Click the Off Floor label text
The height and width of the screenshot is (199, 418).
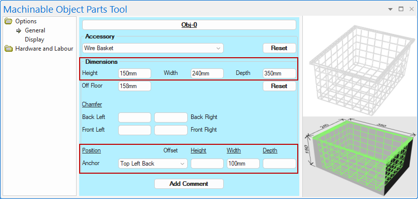(x=92, y=86)
